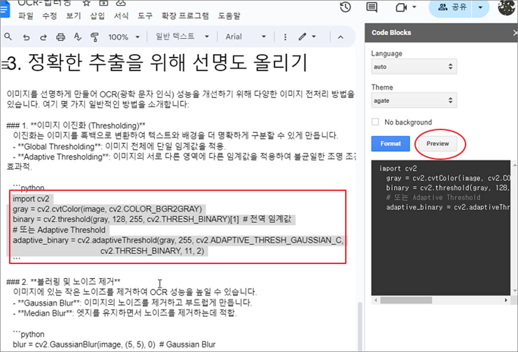518x352 pixels.
Task: Open the 보기 menu
Action: pos(73,16)
